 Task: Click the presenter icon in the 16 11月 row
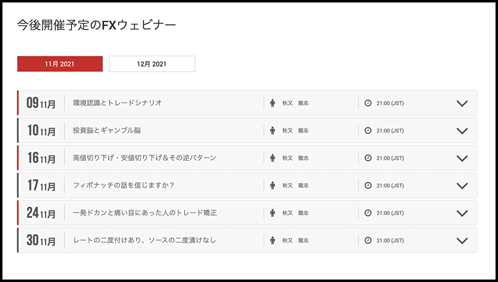coord(272,158)
